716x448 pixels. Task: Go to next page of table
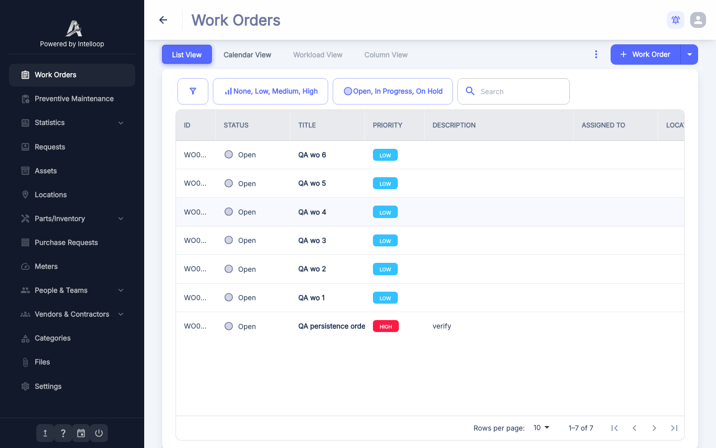654,428
